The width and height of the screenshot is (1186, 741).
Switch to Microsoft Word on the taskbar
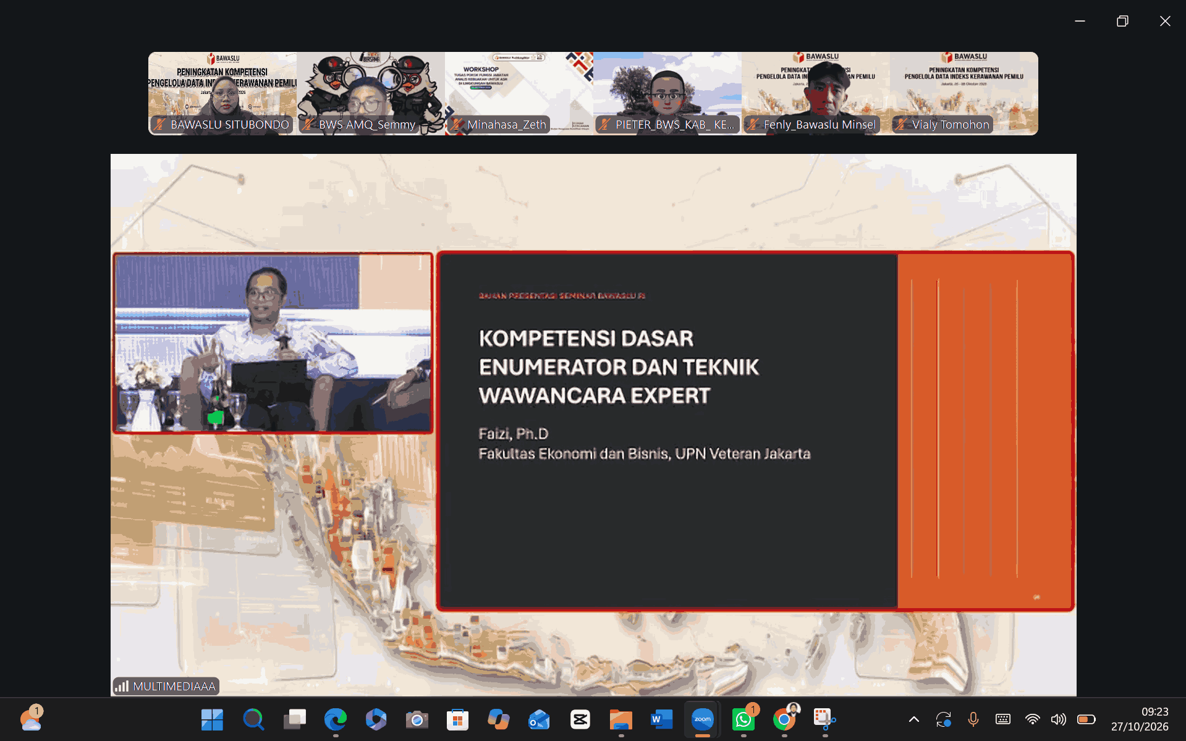661,719
